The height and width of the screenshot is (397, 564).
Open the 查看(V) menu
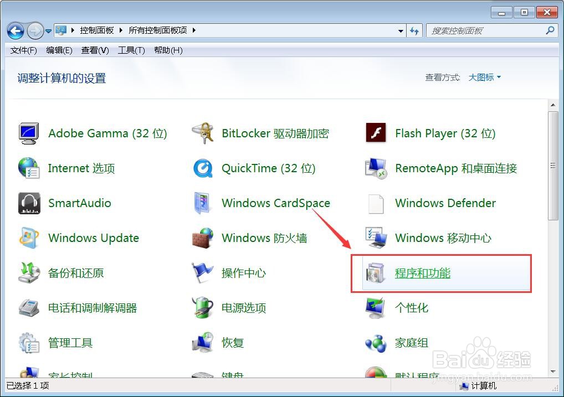coord(95,50)
